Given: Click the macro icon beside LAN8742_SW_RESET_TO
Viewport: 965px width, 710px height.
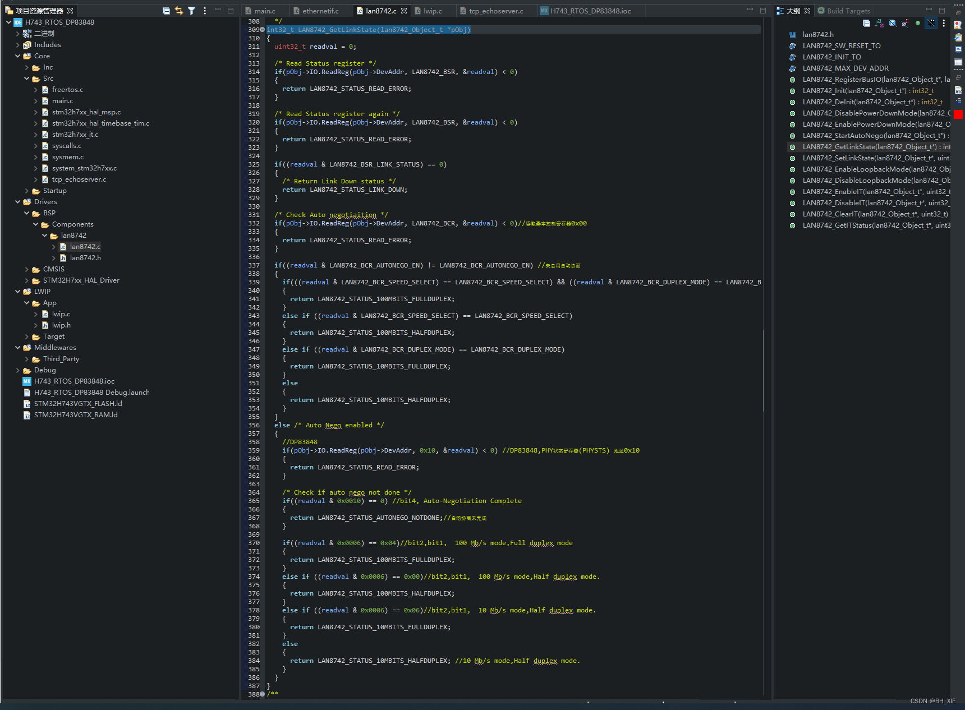Looking at the screenshot, I should pyautogui.click(x=792, y=46).
